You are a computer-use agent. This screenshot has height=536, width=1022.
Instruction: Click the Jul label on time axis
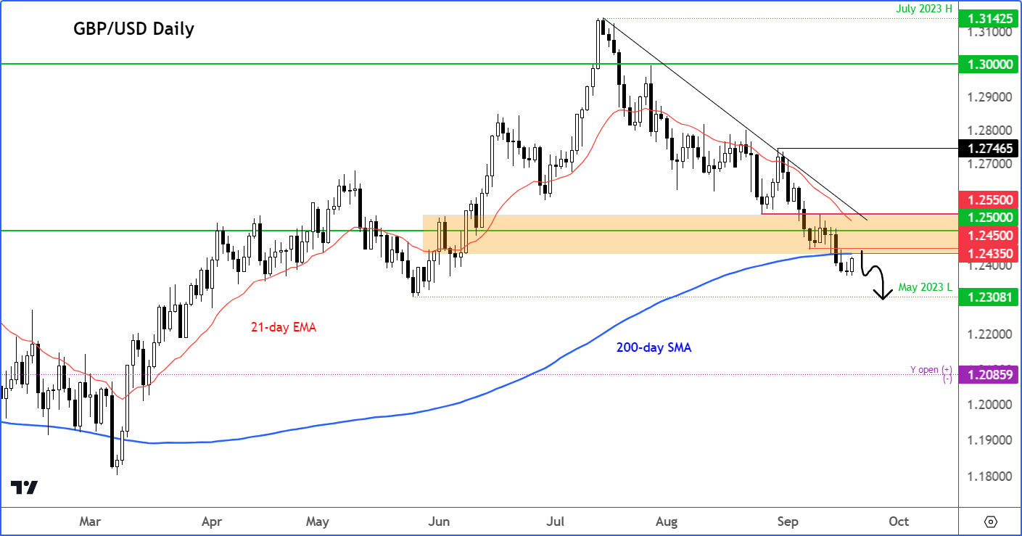point(556,521)
